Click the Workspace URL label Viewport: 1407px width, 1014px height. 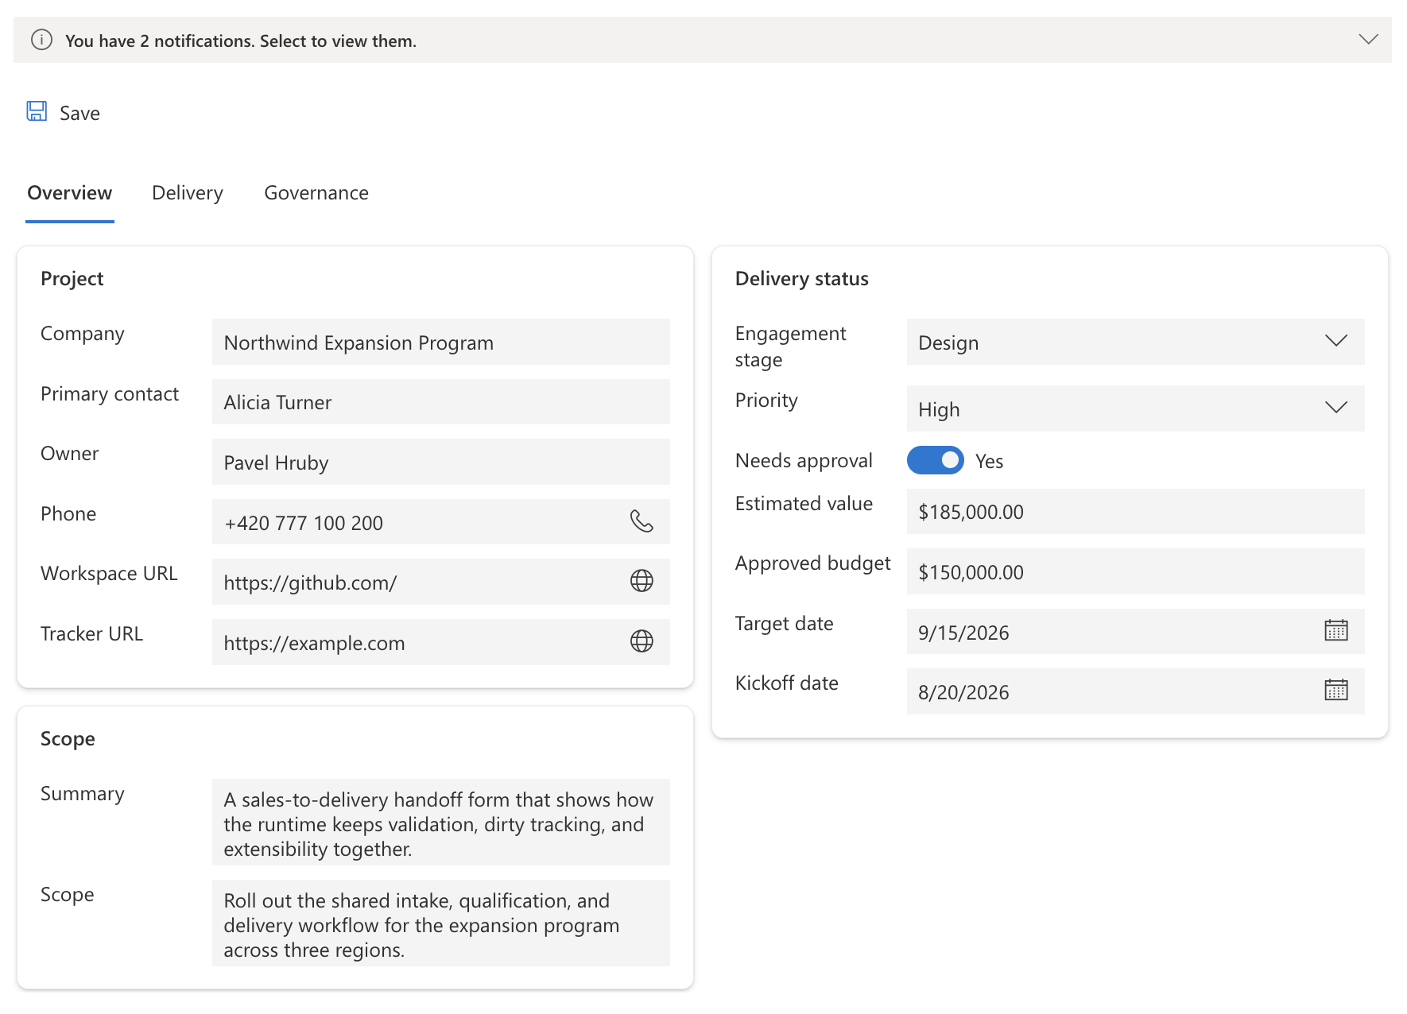pos(109,573)
